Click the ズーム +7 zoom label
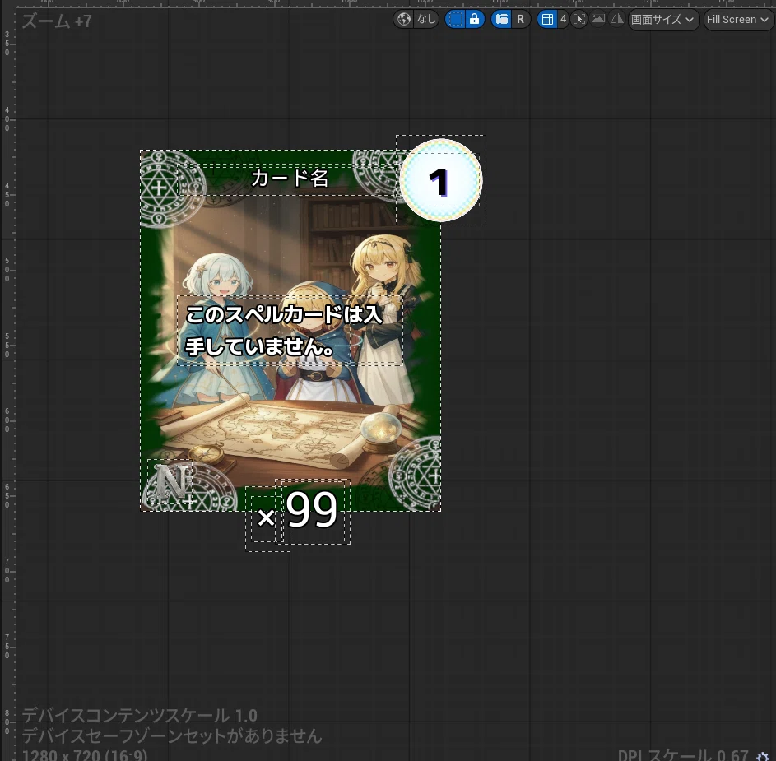 57,21
